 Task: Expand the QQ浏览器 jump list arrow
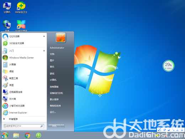[44, 36]
